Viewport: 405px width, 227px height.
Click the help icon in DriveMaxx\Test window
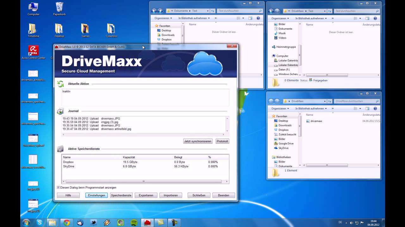[375, 18]
